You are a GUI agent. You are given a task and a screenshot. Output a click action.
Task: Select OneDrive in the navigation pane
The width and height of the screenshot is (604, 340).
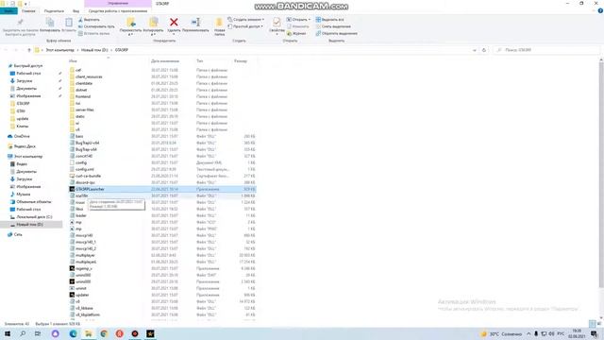[22, 136]
